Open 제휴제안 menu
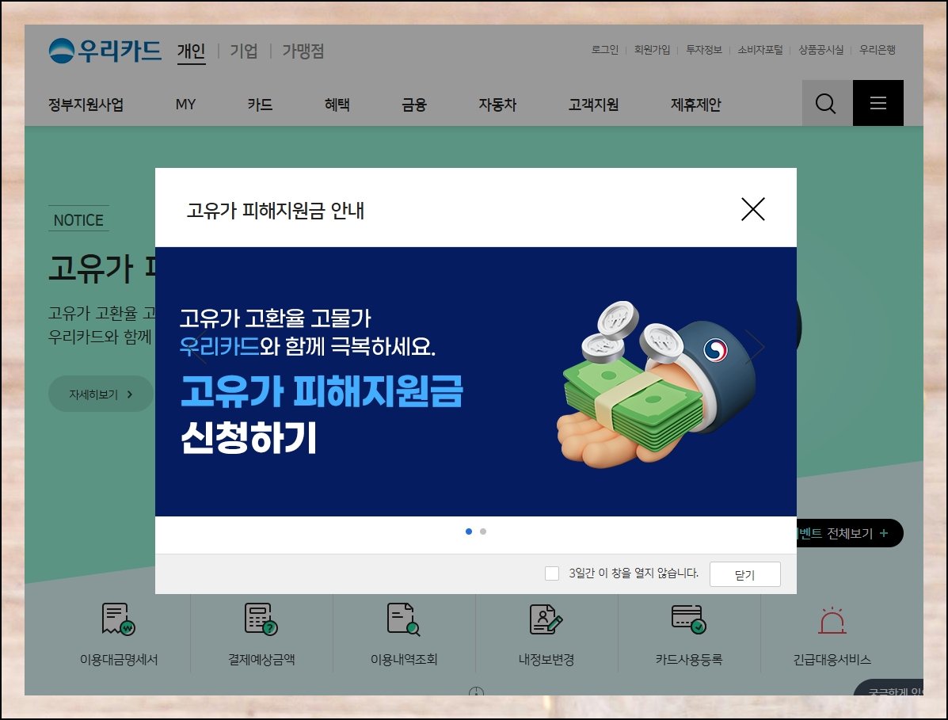 [696, 105]
